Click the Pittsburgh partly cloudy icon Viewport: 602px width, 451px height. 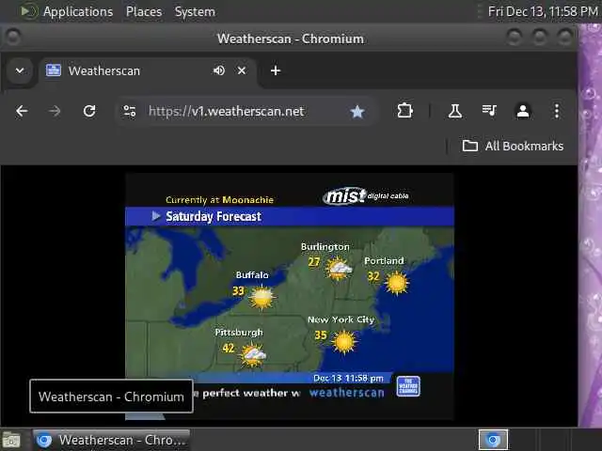tap(252, 355)
